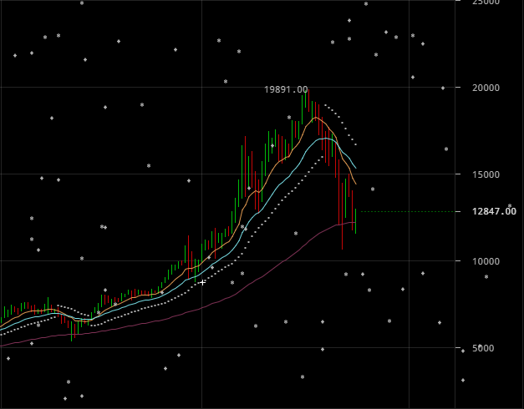The image size is (524, 409).
Task: Click the 12847.00 current price label
Action: tap(494, 211)
